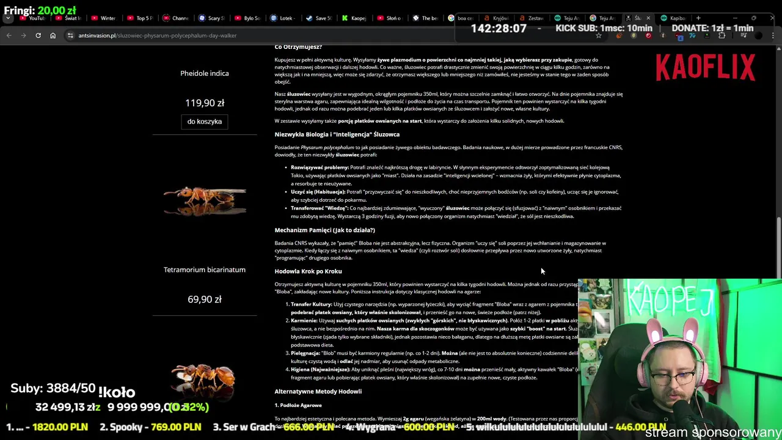The width and height of the screenshot is (782, 440).
Task: Click the heading Co Otrzymujesz?
Action: (x=298, y=47)
